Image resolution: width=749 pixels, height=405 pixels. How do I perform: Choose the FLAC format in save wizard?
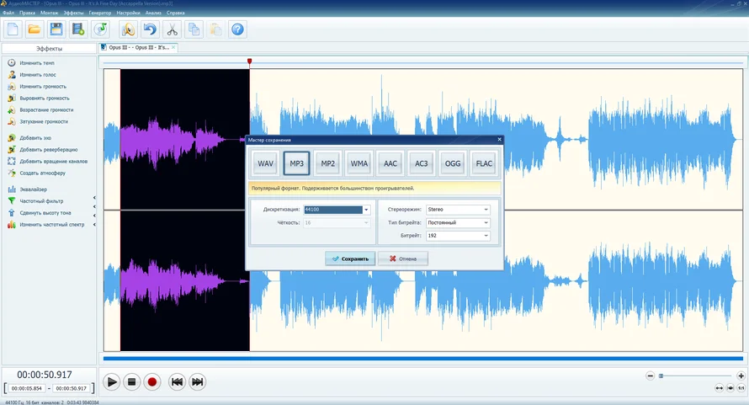coord(484,163)
